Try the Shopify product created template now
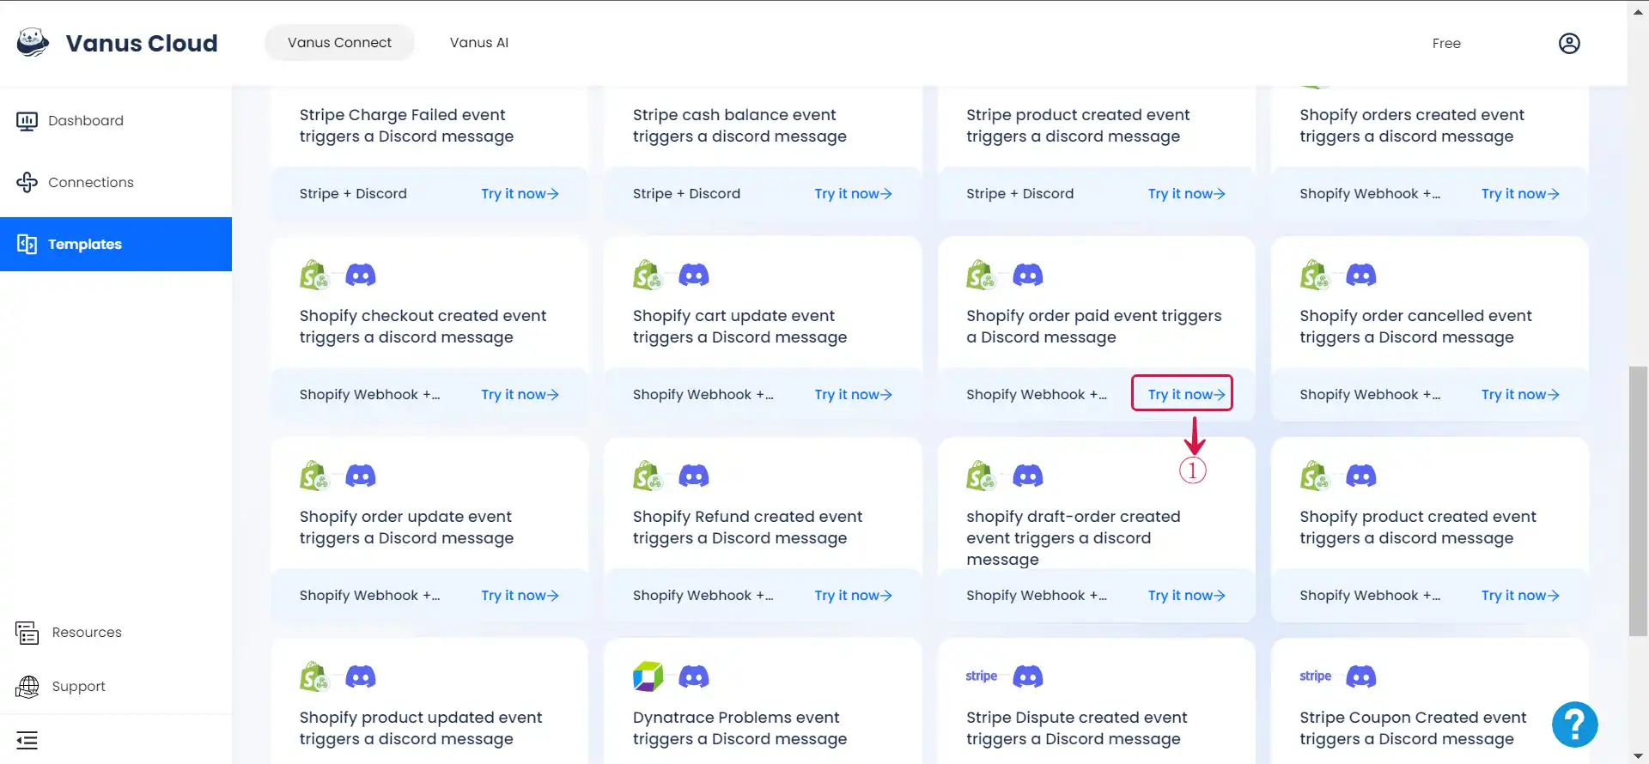The image size is (1649, 764). [1520, 596]
